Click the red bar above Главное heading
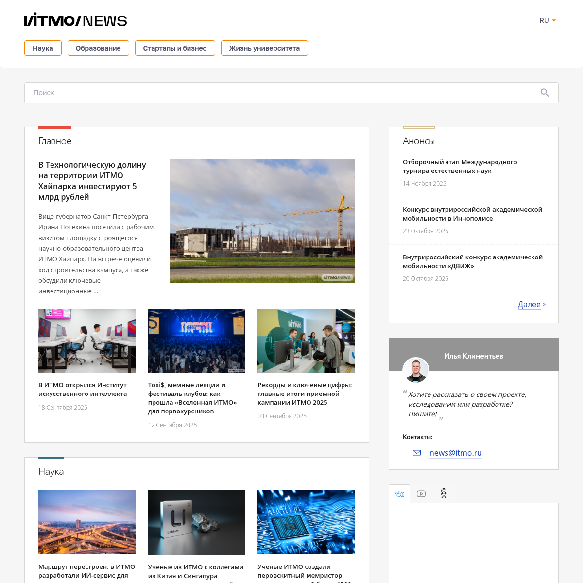The height and width of the screenshot is (583, 583). click(x=54, y=127)
